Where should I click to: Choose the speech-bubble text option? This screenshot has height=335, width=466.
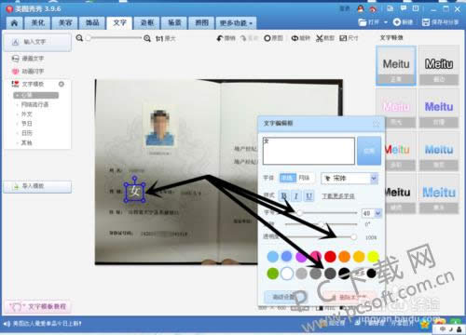[28, 59]
